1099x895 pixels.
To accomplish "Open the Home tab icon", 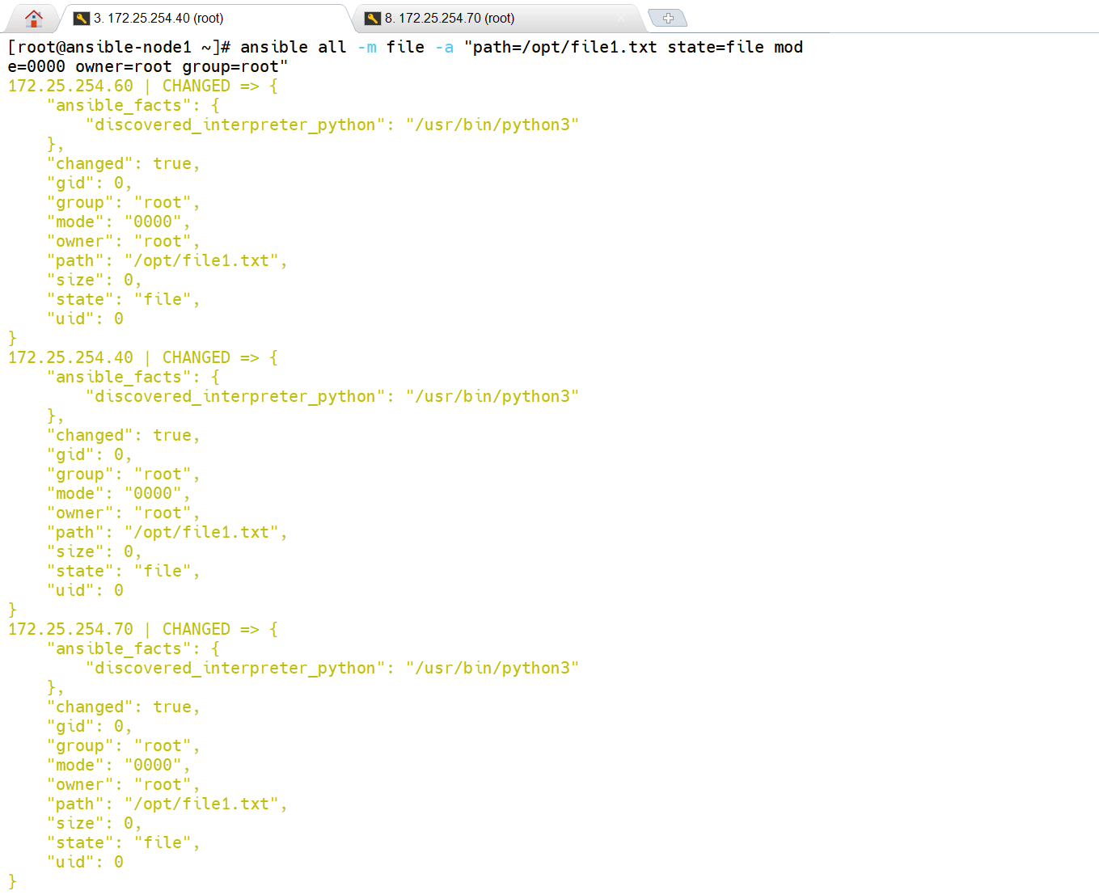I will point(33,18).
